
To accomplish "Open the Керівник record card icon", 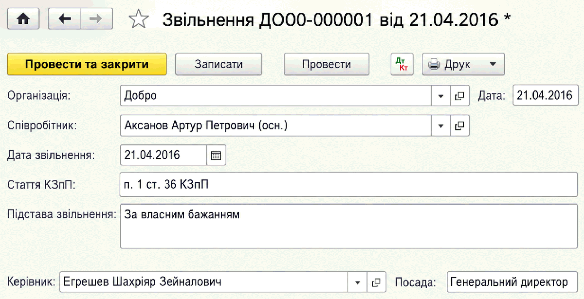I will 376,282.
